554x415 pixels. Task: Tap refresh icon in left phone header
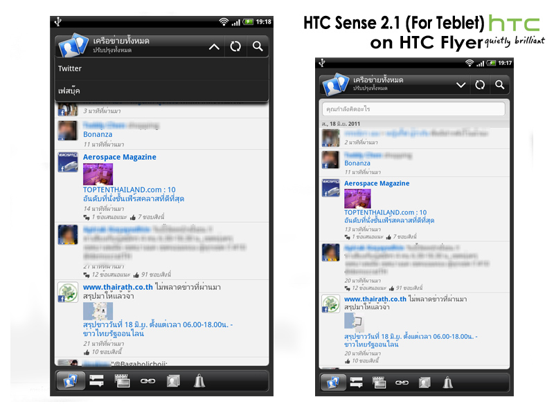pos(235,46)
